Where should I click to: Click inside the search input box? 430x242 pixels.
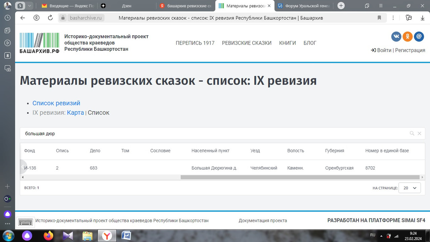(x=134, y=133)
